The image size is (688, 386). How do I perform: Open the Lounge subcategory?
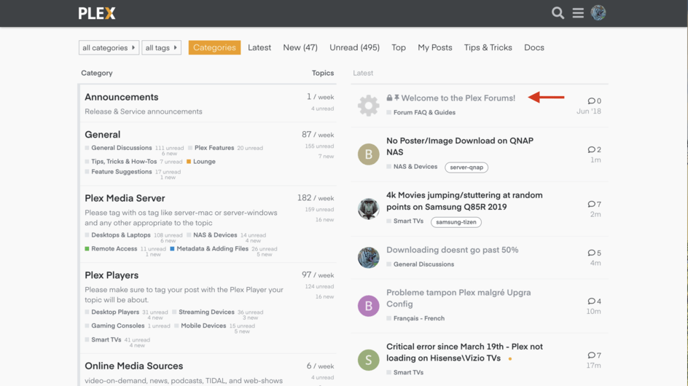coord(204,162)
